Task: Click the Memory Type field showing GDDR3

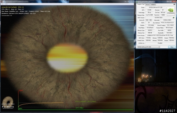Action: click(150, 30)
